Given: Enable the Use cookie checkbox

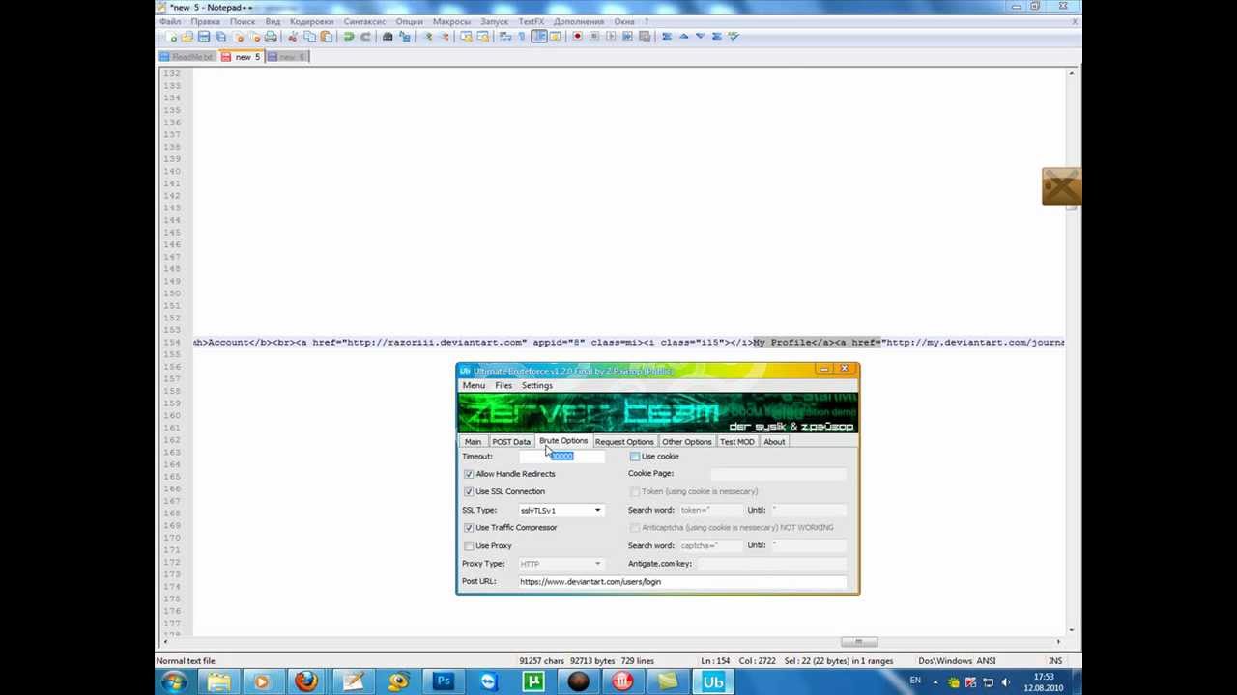Looking at the screenshot, I should (x=635, y=457).
